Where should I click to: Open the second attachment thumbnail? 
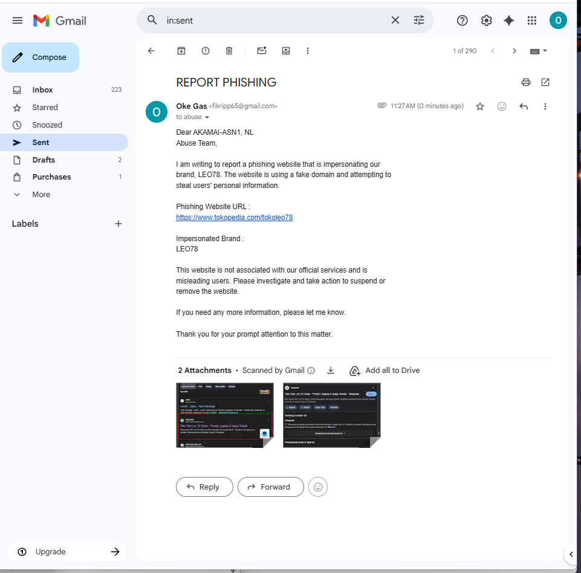(332, 415)
